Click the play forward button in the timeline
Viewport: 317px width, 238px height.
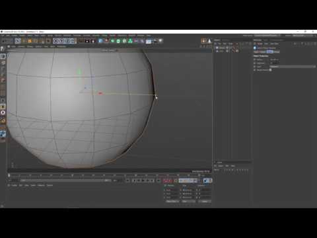pos(144,180)
